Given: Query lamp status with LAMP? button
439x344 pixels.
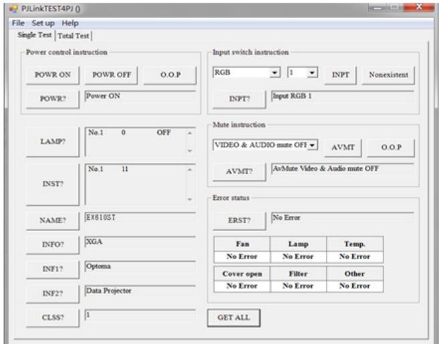Looking at the screenshot, I should pos(53,142).
